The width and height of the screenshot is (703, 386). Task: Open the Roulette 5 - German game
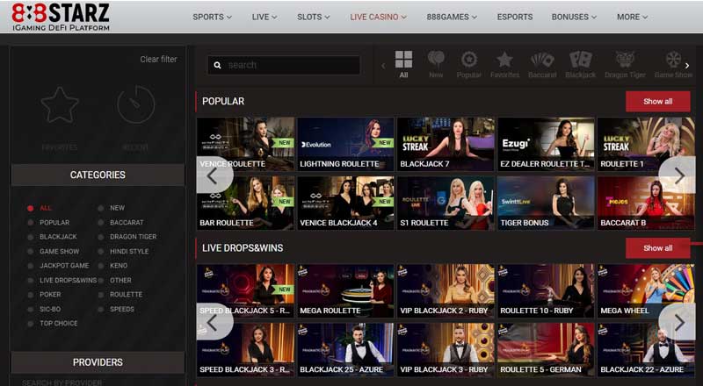click(546, 350)
